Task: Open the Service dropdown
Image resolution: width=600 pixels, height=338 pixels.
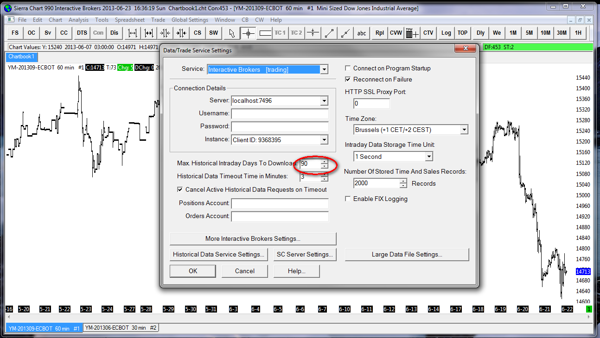Action: [324, 69]
